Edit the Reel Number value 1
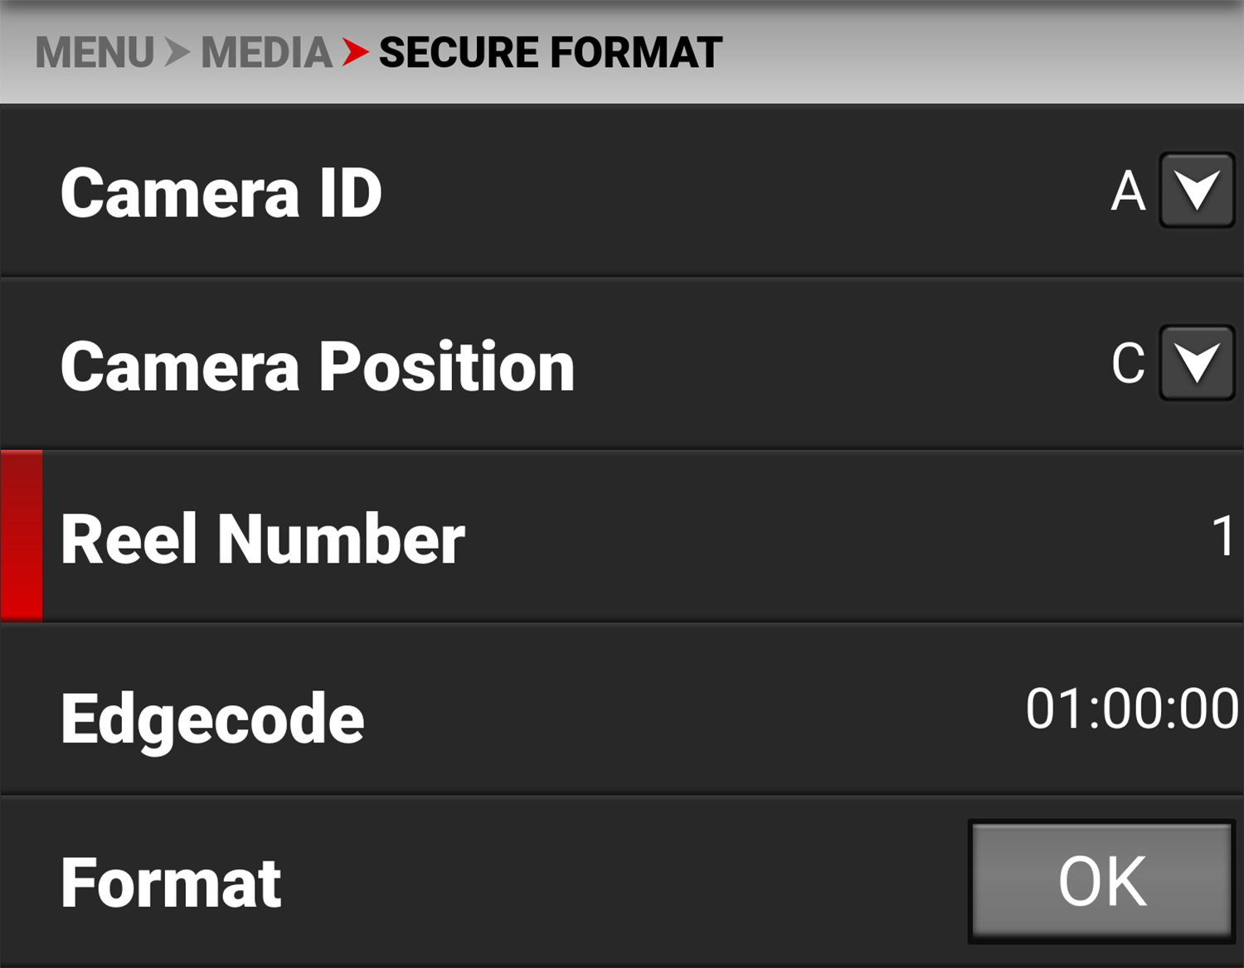This screenshot has height=968, width=1244. (1222, 536)
